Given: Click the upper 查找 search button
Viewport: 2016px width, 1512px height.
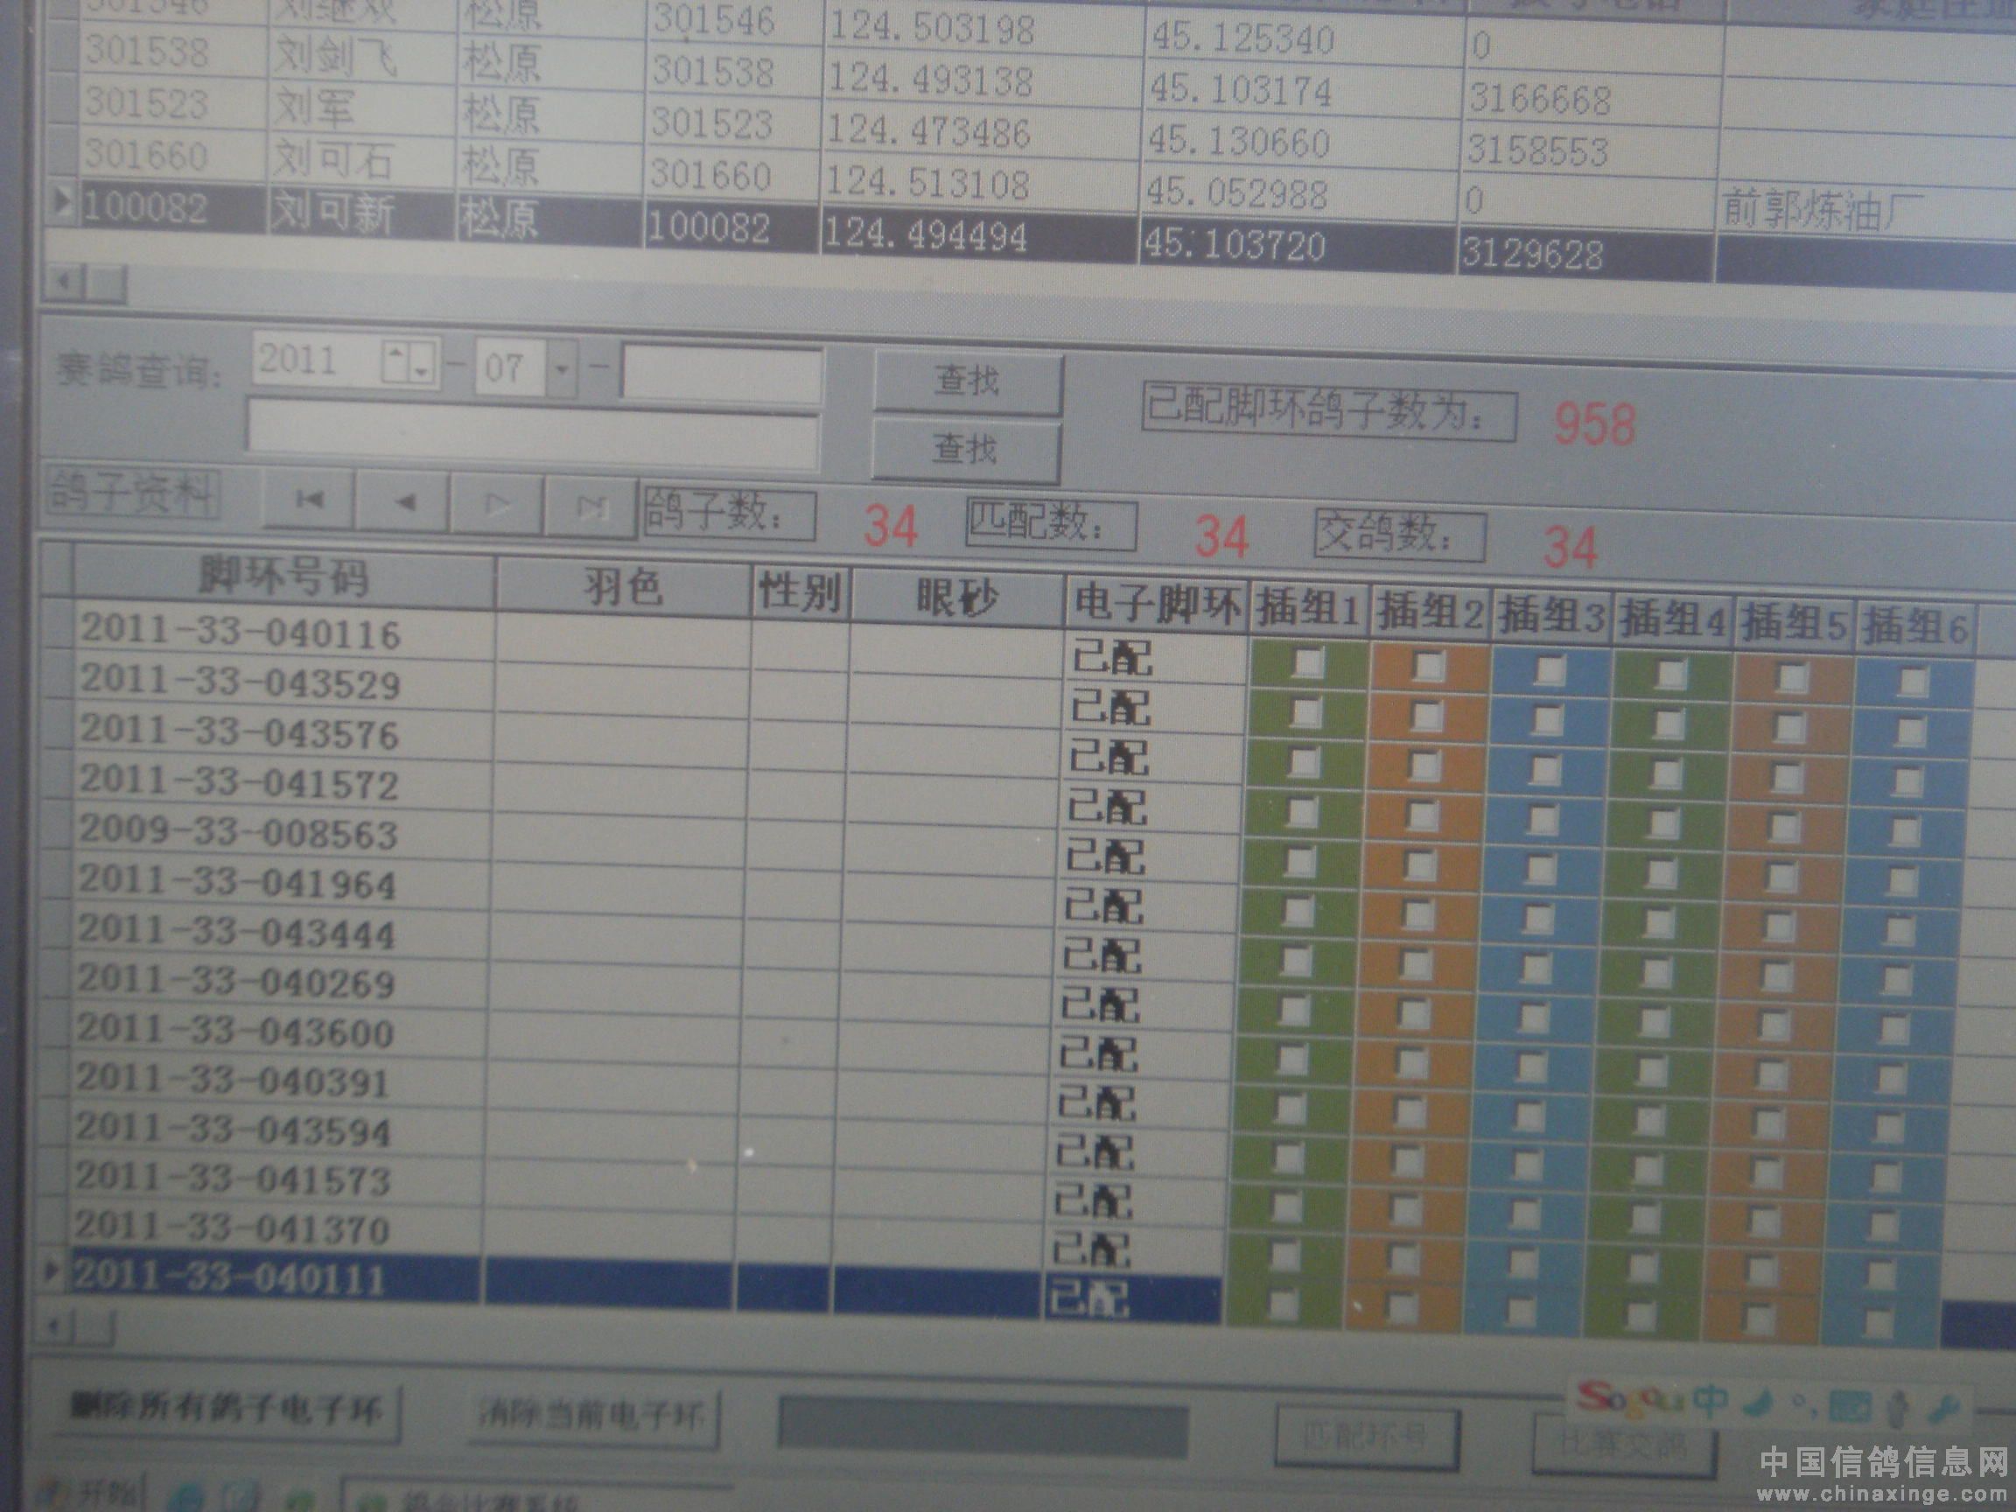Looking at the screenshot, I should pyautogui.click(x=967, y=381).
